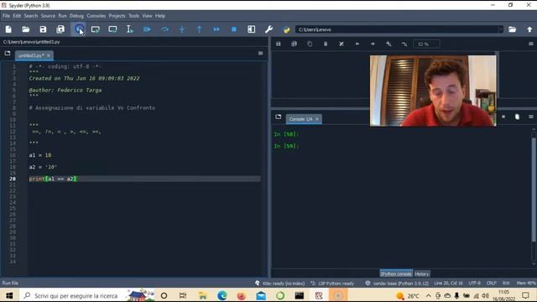The height and width of the screenshot is (302, 537).
Task: Zoom out plot icon
Action: 404,44
